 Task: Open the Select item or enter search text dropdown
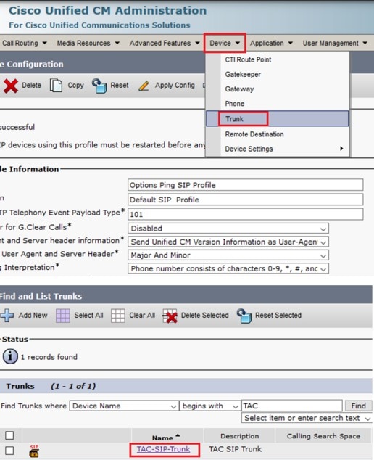click(x=307, y=418)
